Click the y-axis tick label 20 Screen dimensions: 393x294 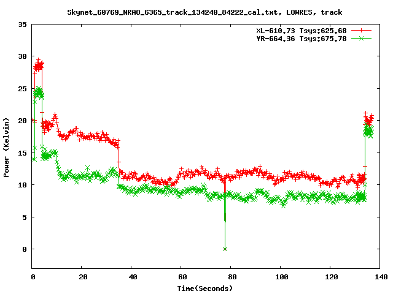click(x=22, y=121)
